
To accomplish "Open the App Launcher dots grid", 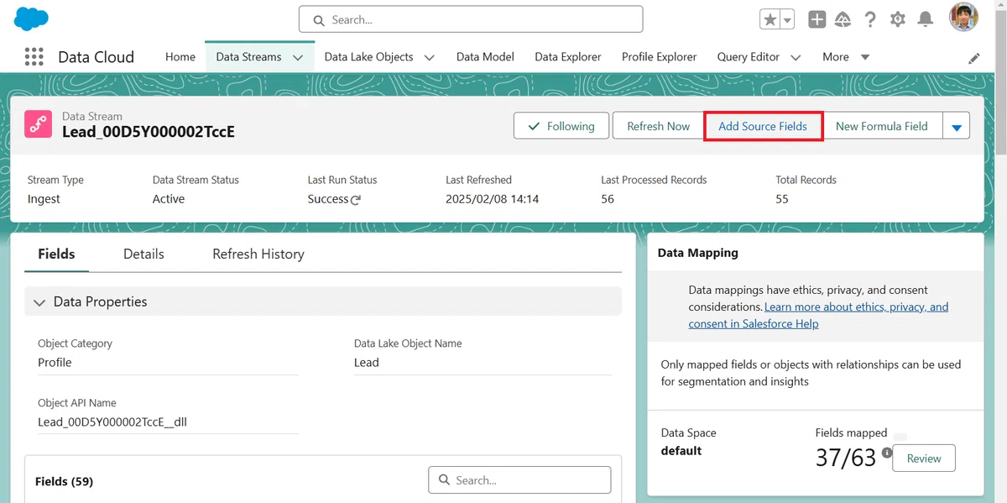I will [34, 56].
